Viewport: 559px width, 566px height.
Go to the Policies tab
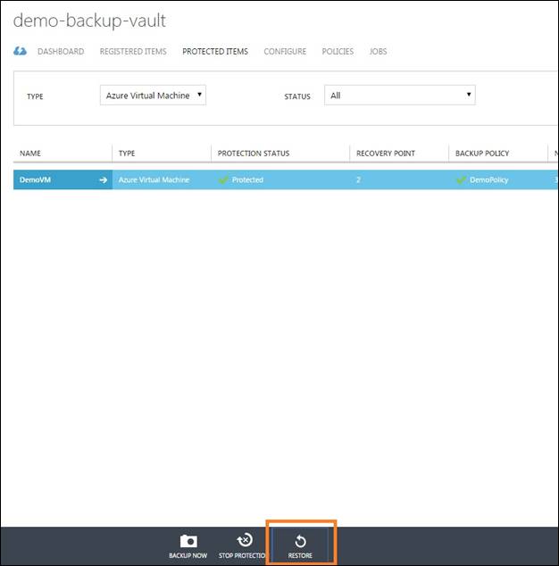point(338,51)
